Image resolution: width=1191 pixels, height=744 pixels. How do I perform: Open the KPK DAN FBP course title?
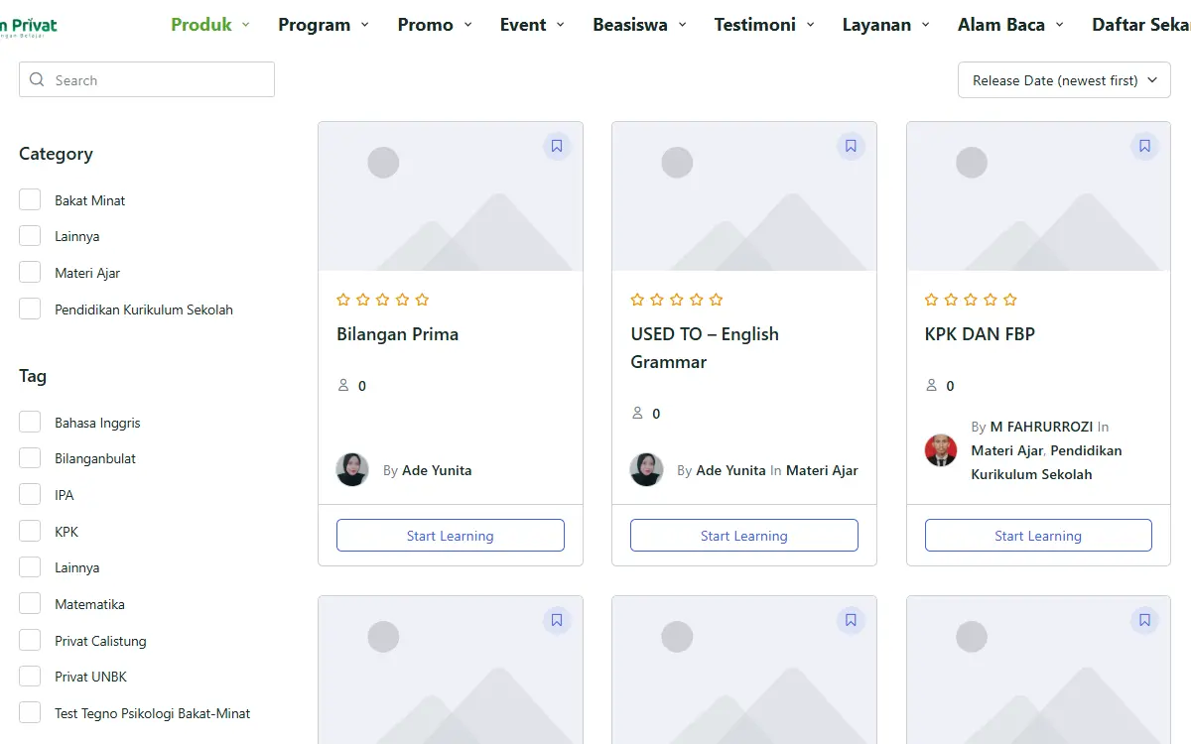tap(980, 334)
